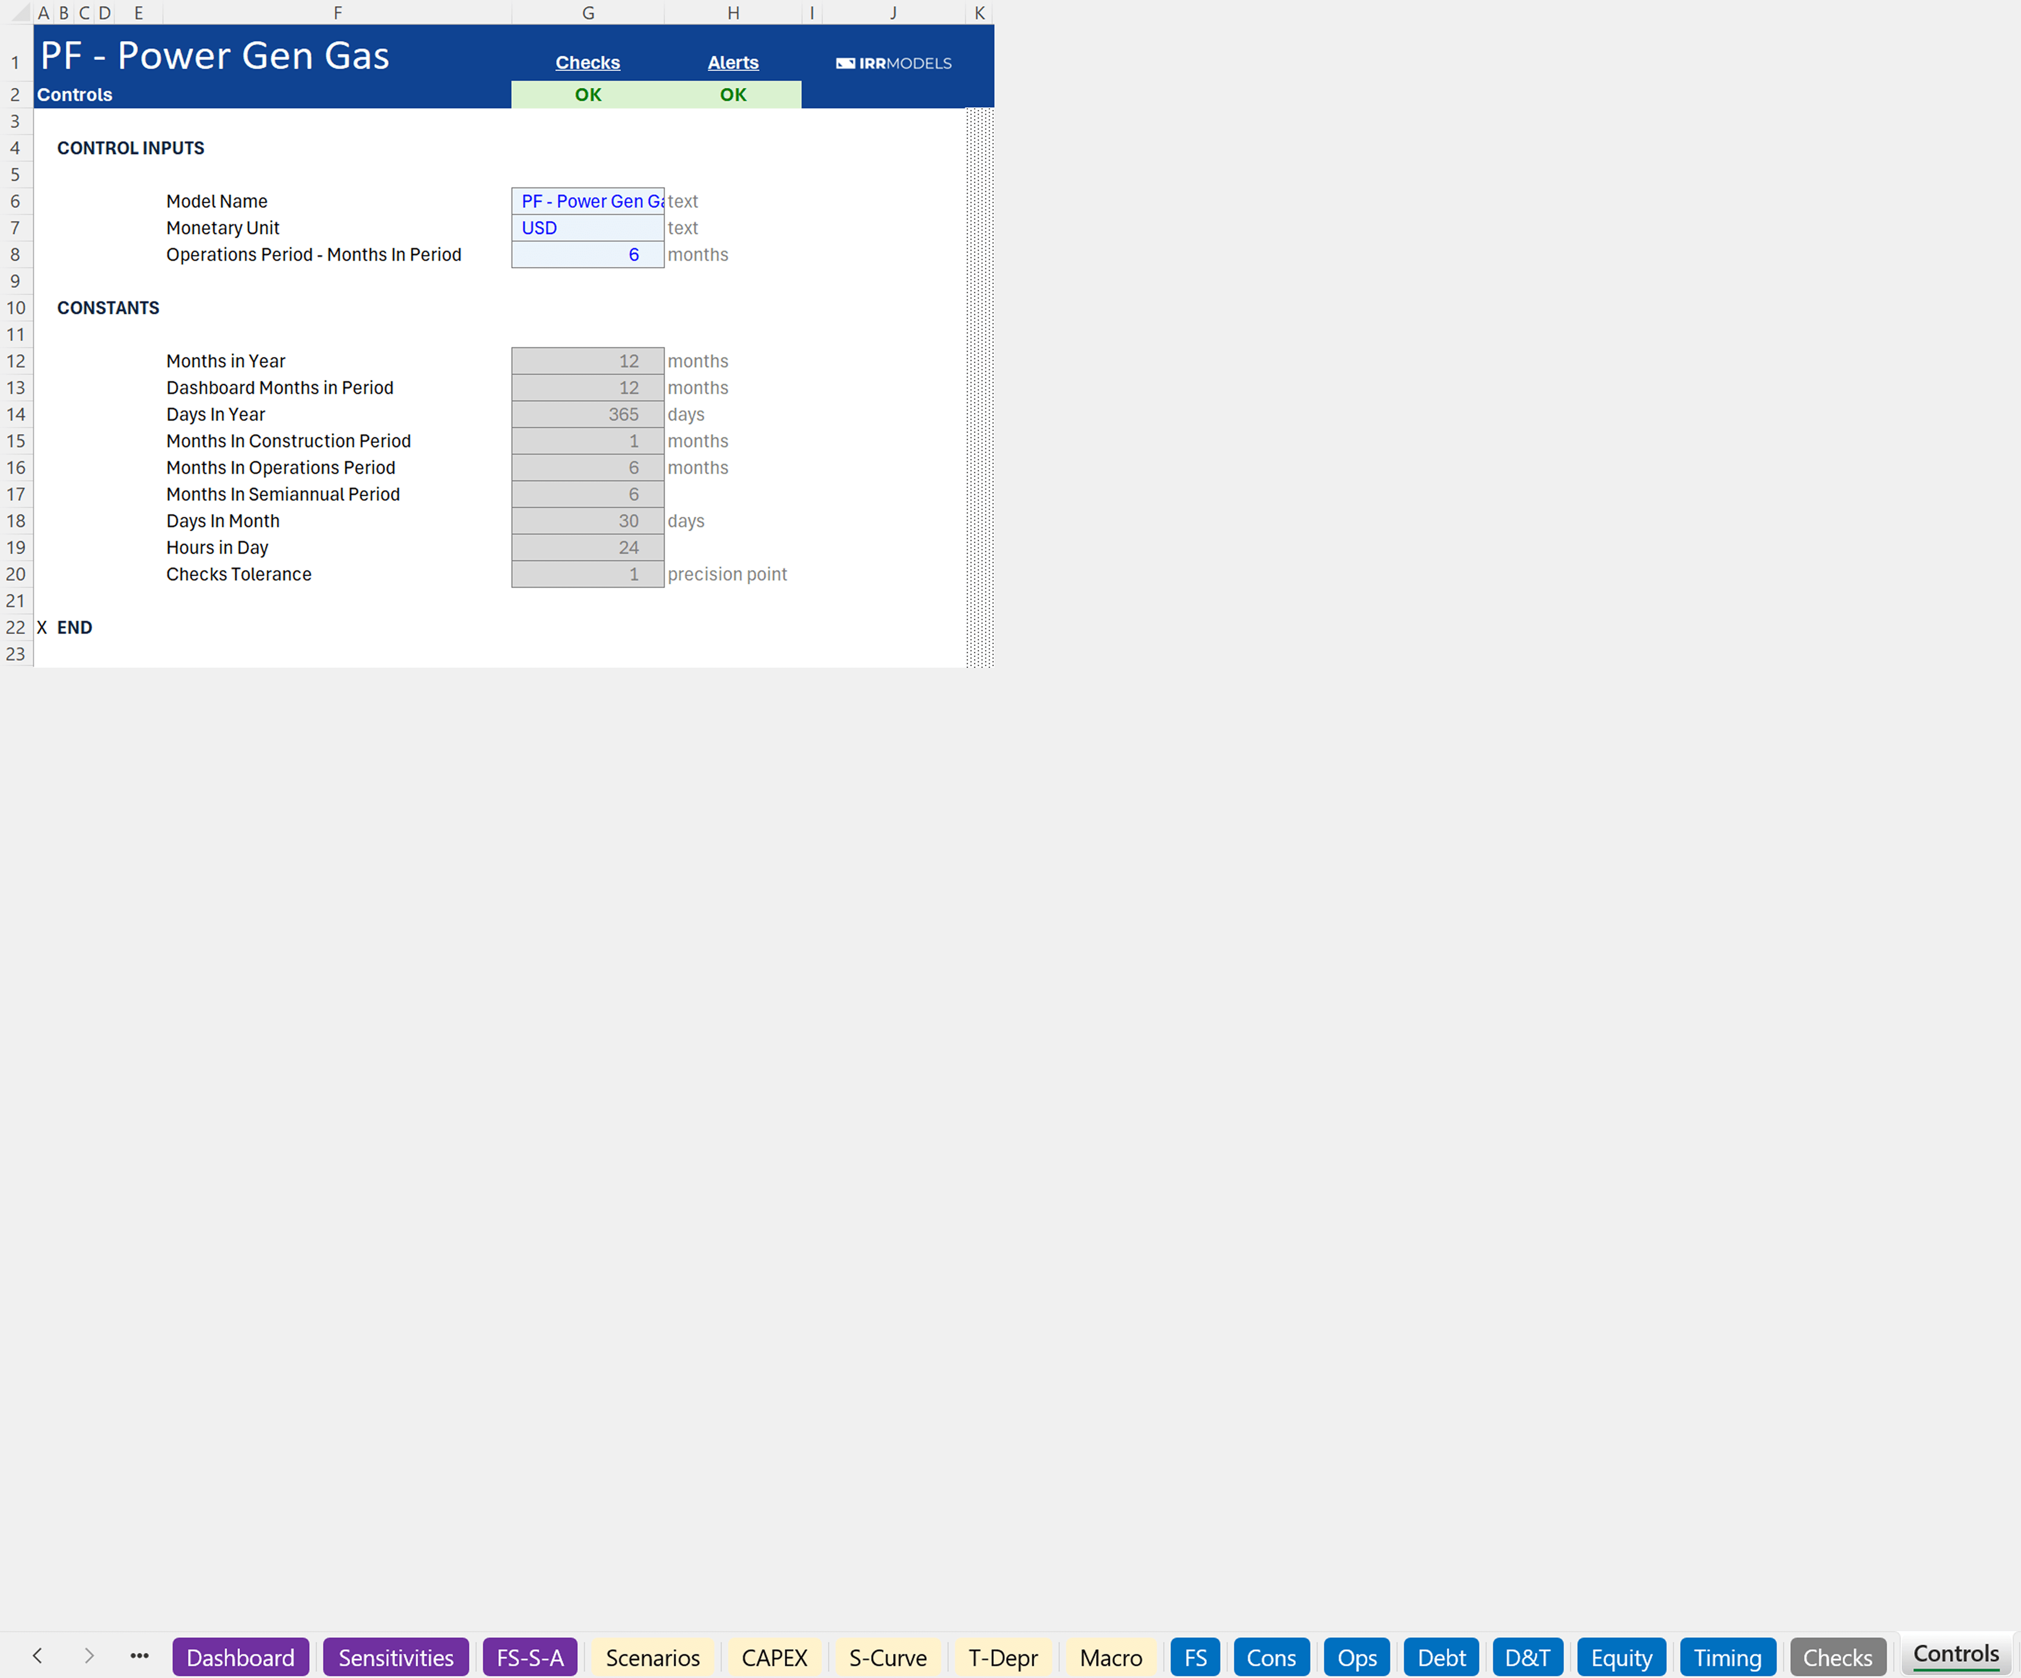Open the gray Checks sheet tab
The width and height of the screenshot is (2021, 1678).
(x=1837, y=1657)
